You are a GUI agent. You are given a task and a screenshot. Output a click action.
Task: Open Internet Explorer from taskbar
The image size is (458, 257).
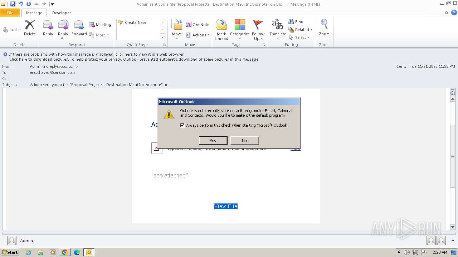pyautogui.click(x=29, y=252)
